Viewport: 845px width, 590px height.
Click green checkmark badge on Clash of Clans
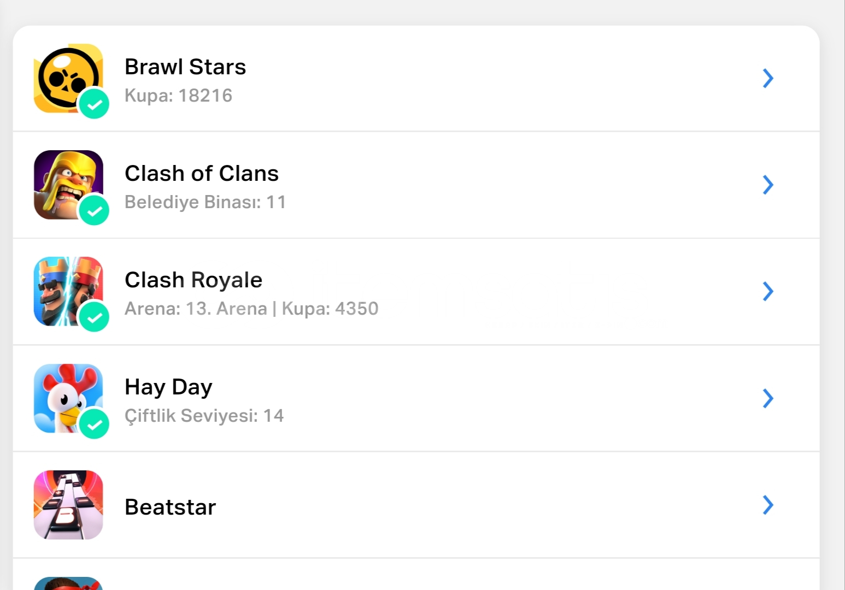(95, 210)
